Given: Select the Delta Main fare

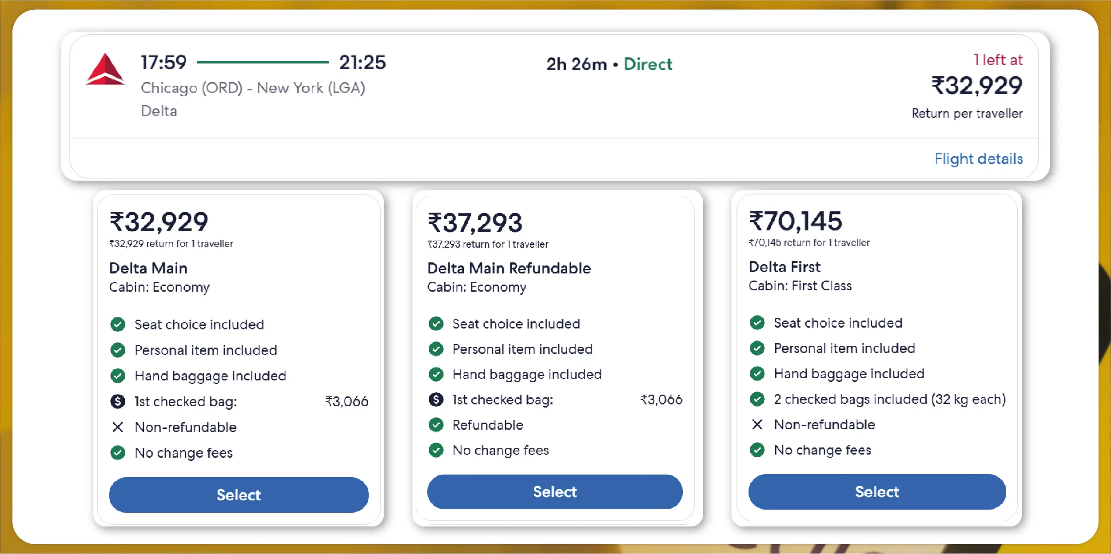Looking at the screenshot, I should (239, 495).
